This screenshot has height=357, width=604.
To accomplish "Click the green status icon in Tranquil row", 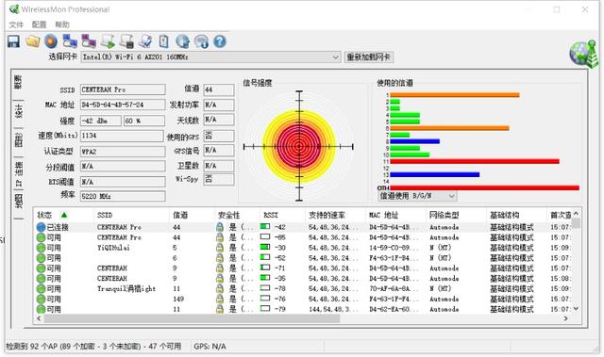I will tap(41, 288).
